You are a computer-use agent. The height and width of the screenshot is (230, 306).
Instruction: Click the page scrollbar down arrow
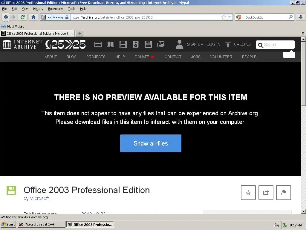click(x=303, y=211)
